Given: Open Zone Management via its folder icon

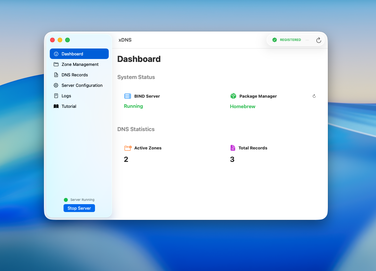Looking at the screenshot, I should 56,65.
